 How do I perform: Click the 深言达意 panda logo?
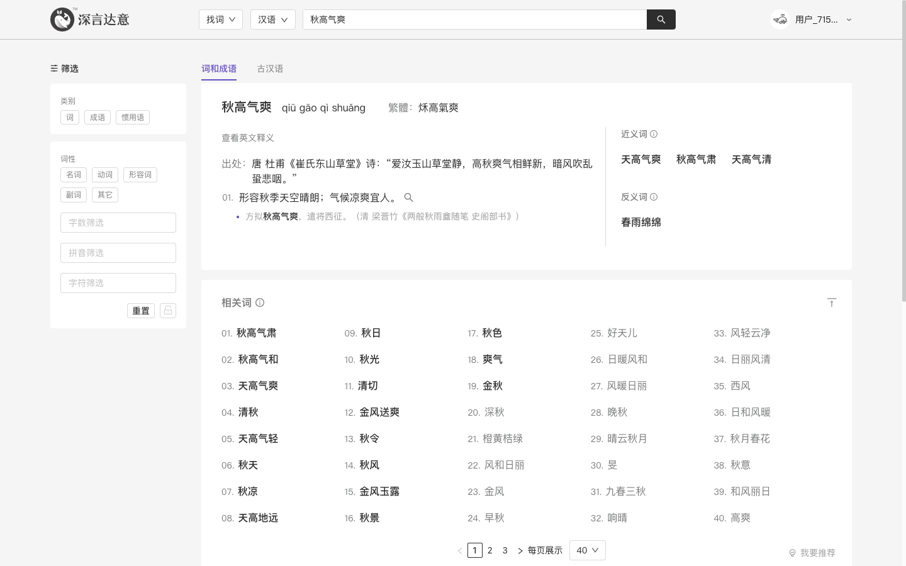63,19
